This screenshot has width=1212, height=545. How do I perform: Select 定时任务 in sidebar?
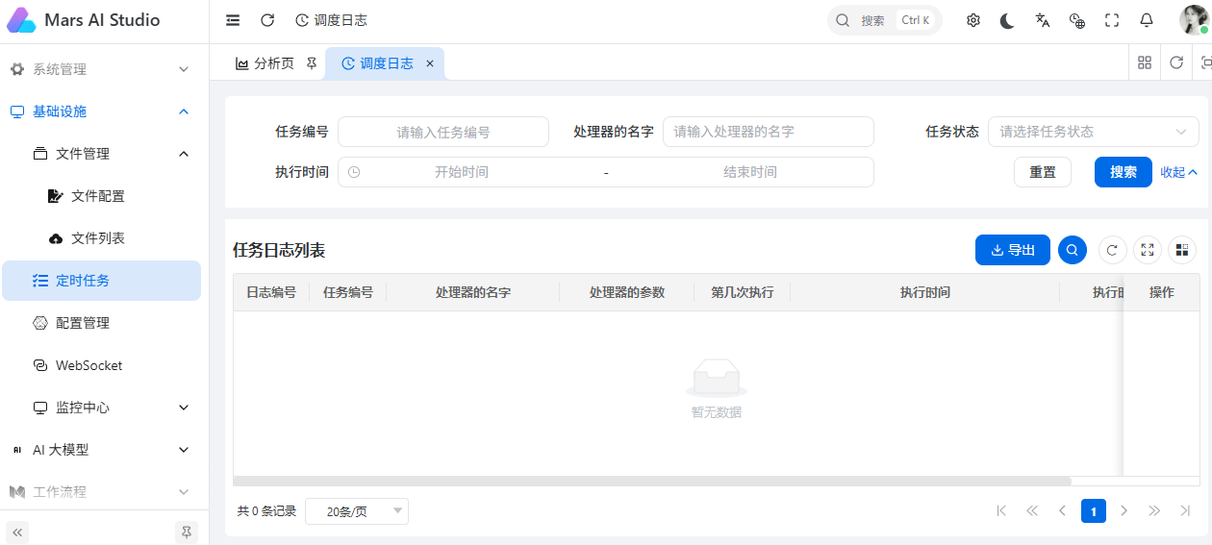click(x=101, y=281)
